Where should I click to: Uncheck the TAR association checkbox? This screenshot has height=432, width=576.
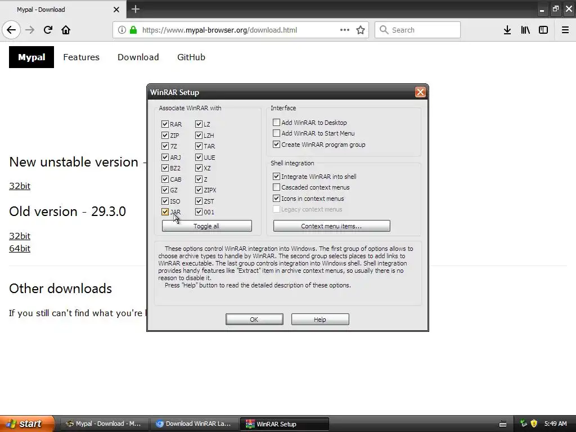(199, 146)
